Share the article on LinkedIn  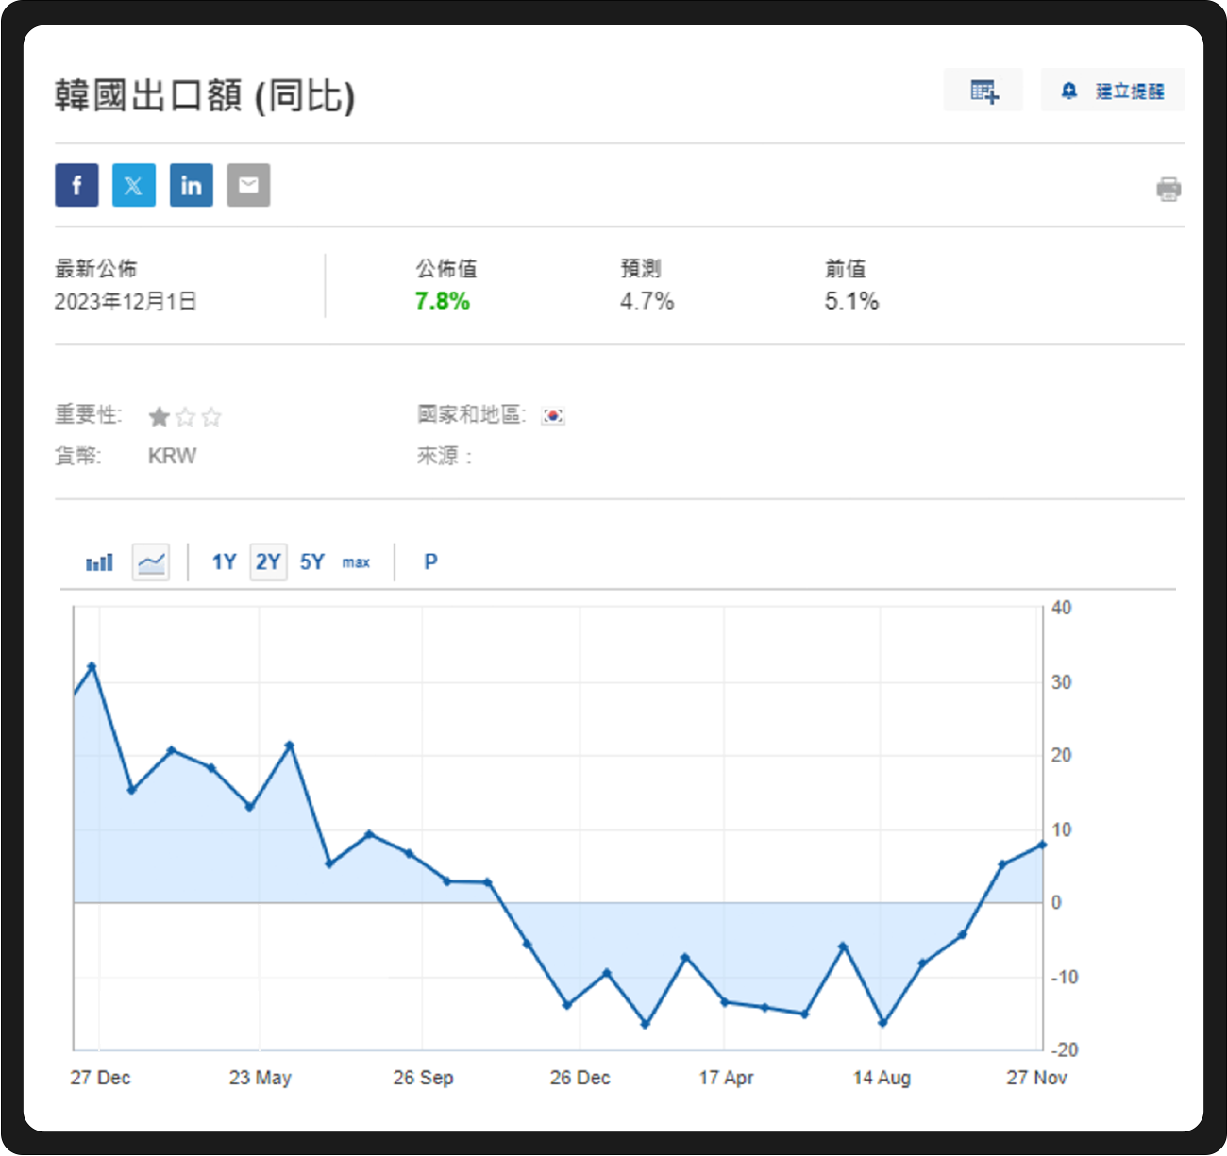point(192,185)
